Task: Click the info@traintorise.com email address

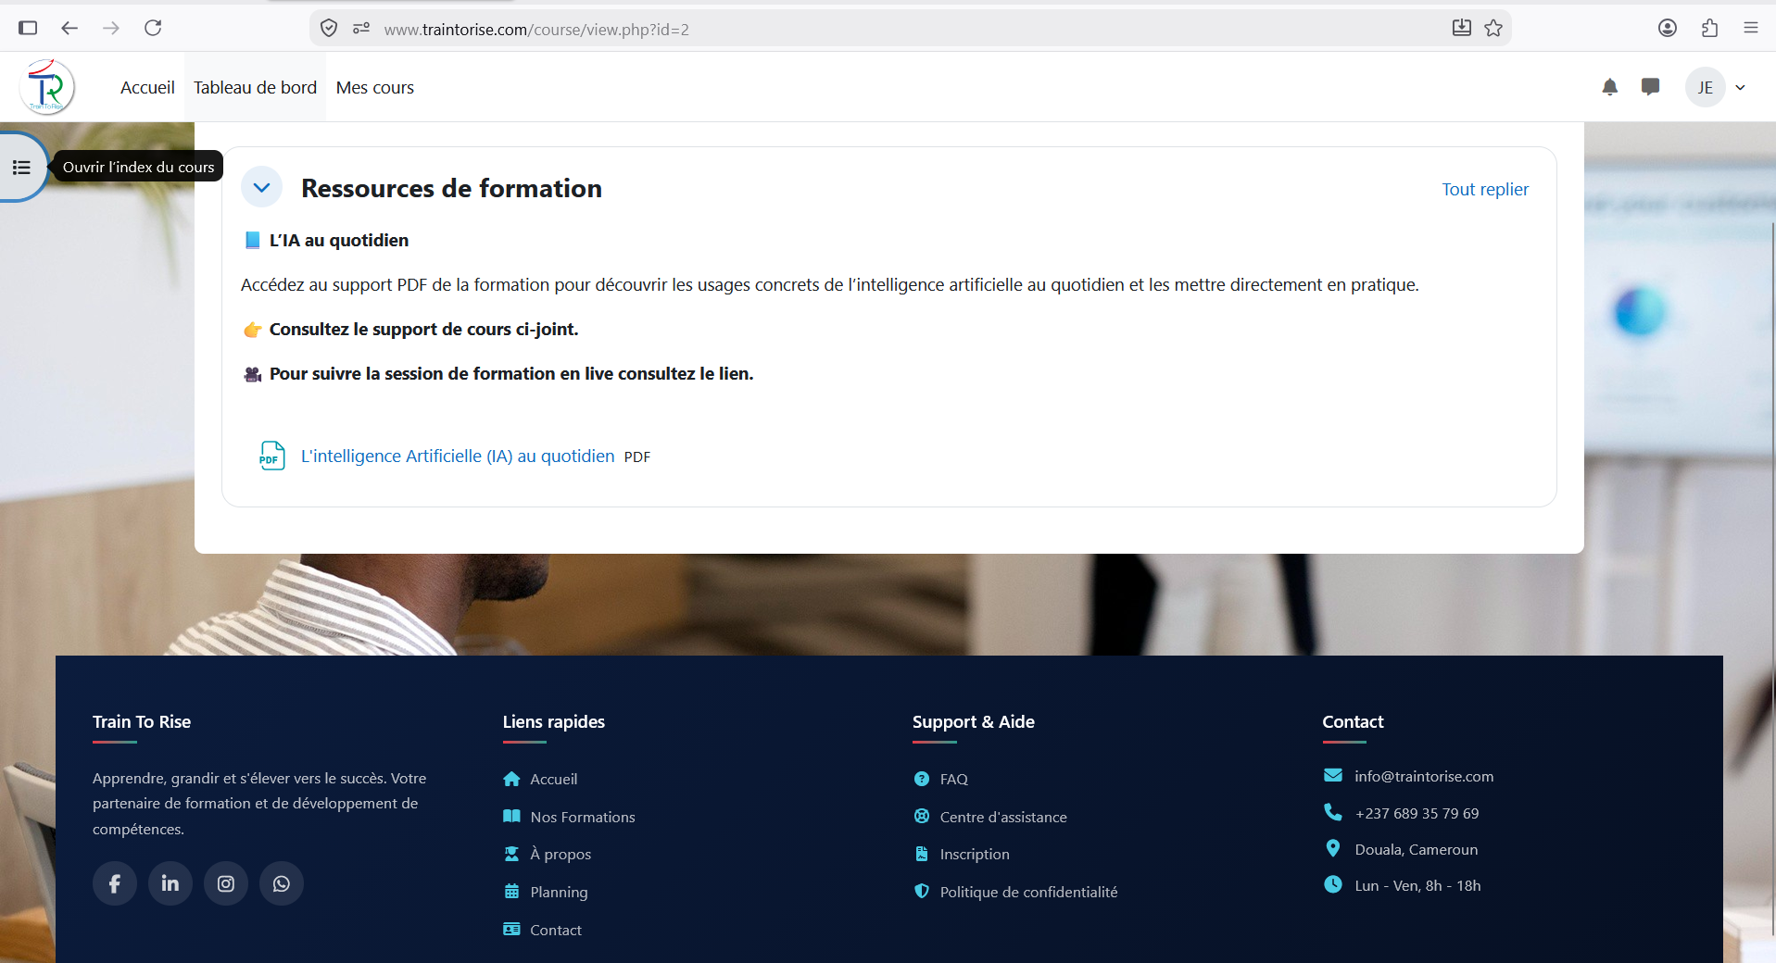Action: coord(1424,776)
